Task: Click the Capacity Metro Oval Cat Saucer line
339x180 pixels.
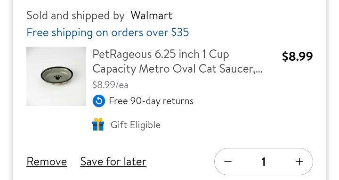Action: [178, 69]
